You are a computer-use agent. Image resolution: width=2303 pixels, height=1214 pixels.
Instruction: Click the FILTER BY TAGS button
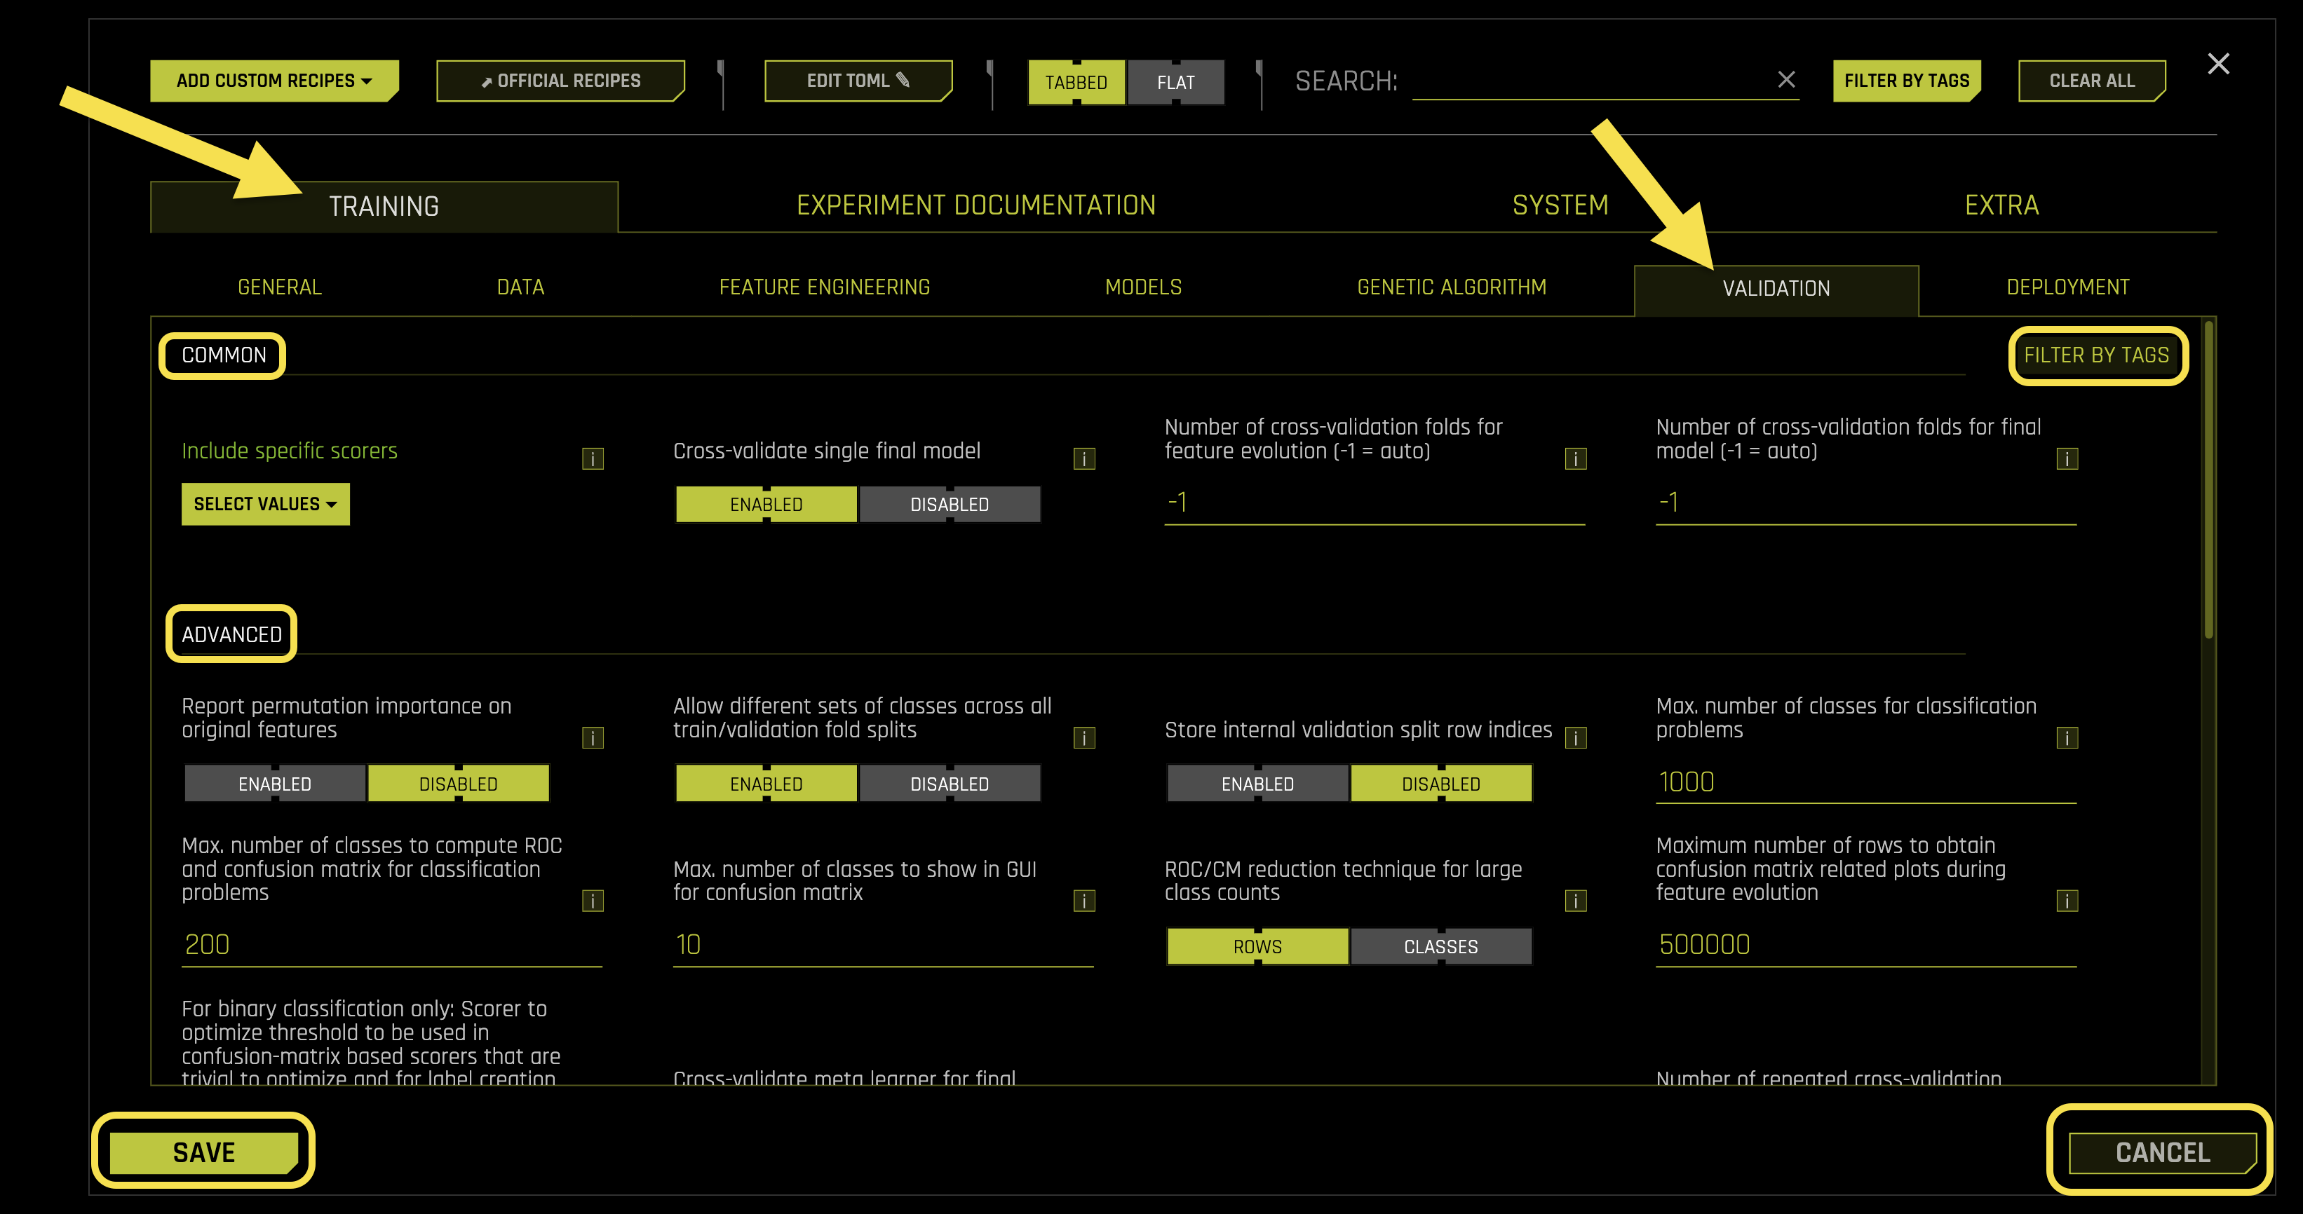[x=1907, y=79]
